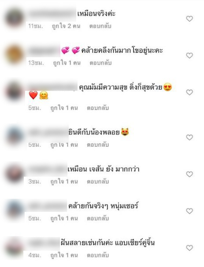Screen dimensions: 204x267
Task: Tap heart beside 'คล้ายกันจริงๆ หนุ่มเซอร์' comment
Action: (x=189, y=211)
